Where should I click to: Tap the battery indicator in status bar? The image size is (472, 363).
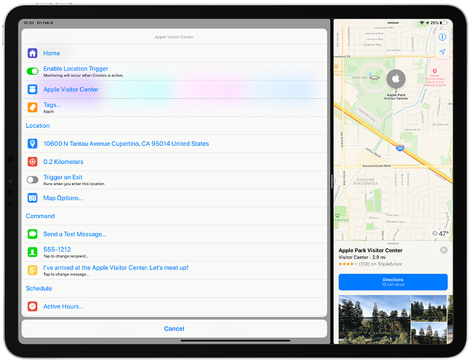tap(444, 23)
